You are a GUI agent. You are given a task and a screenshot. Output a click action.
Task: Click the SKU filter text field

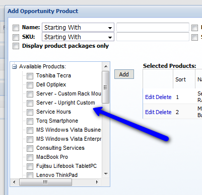click(x=153, y=37)
